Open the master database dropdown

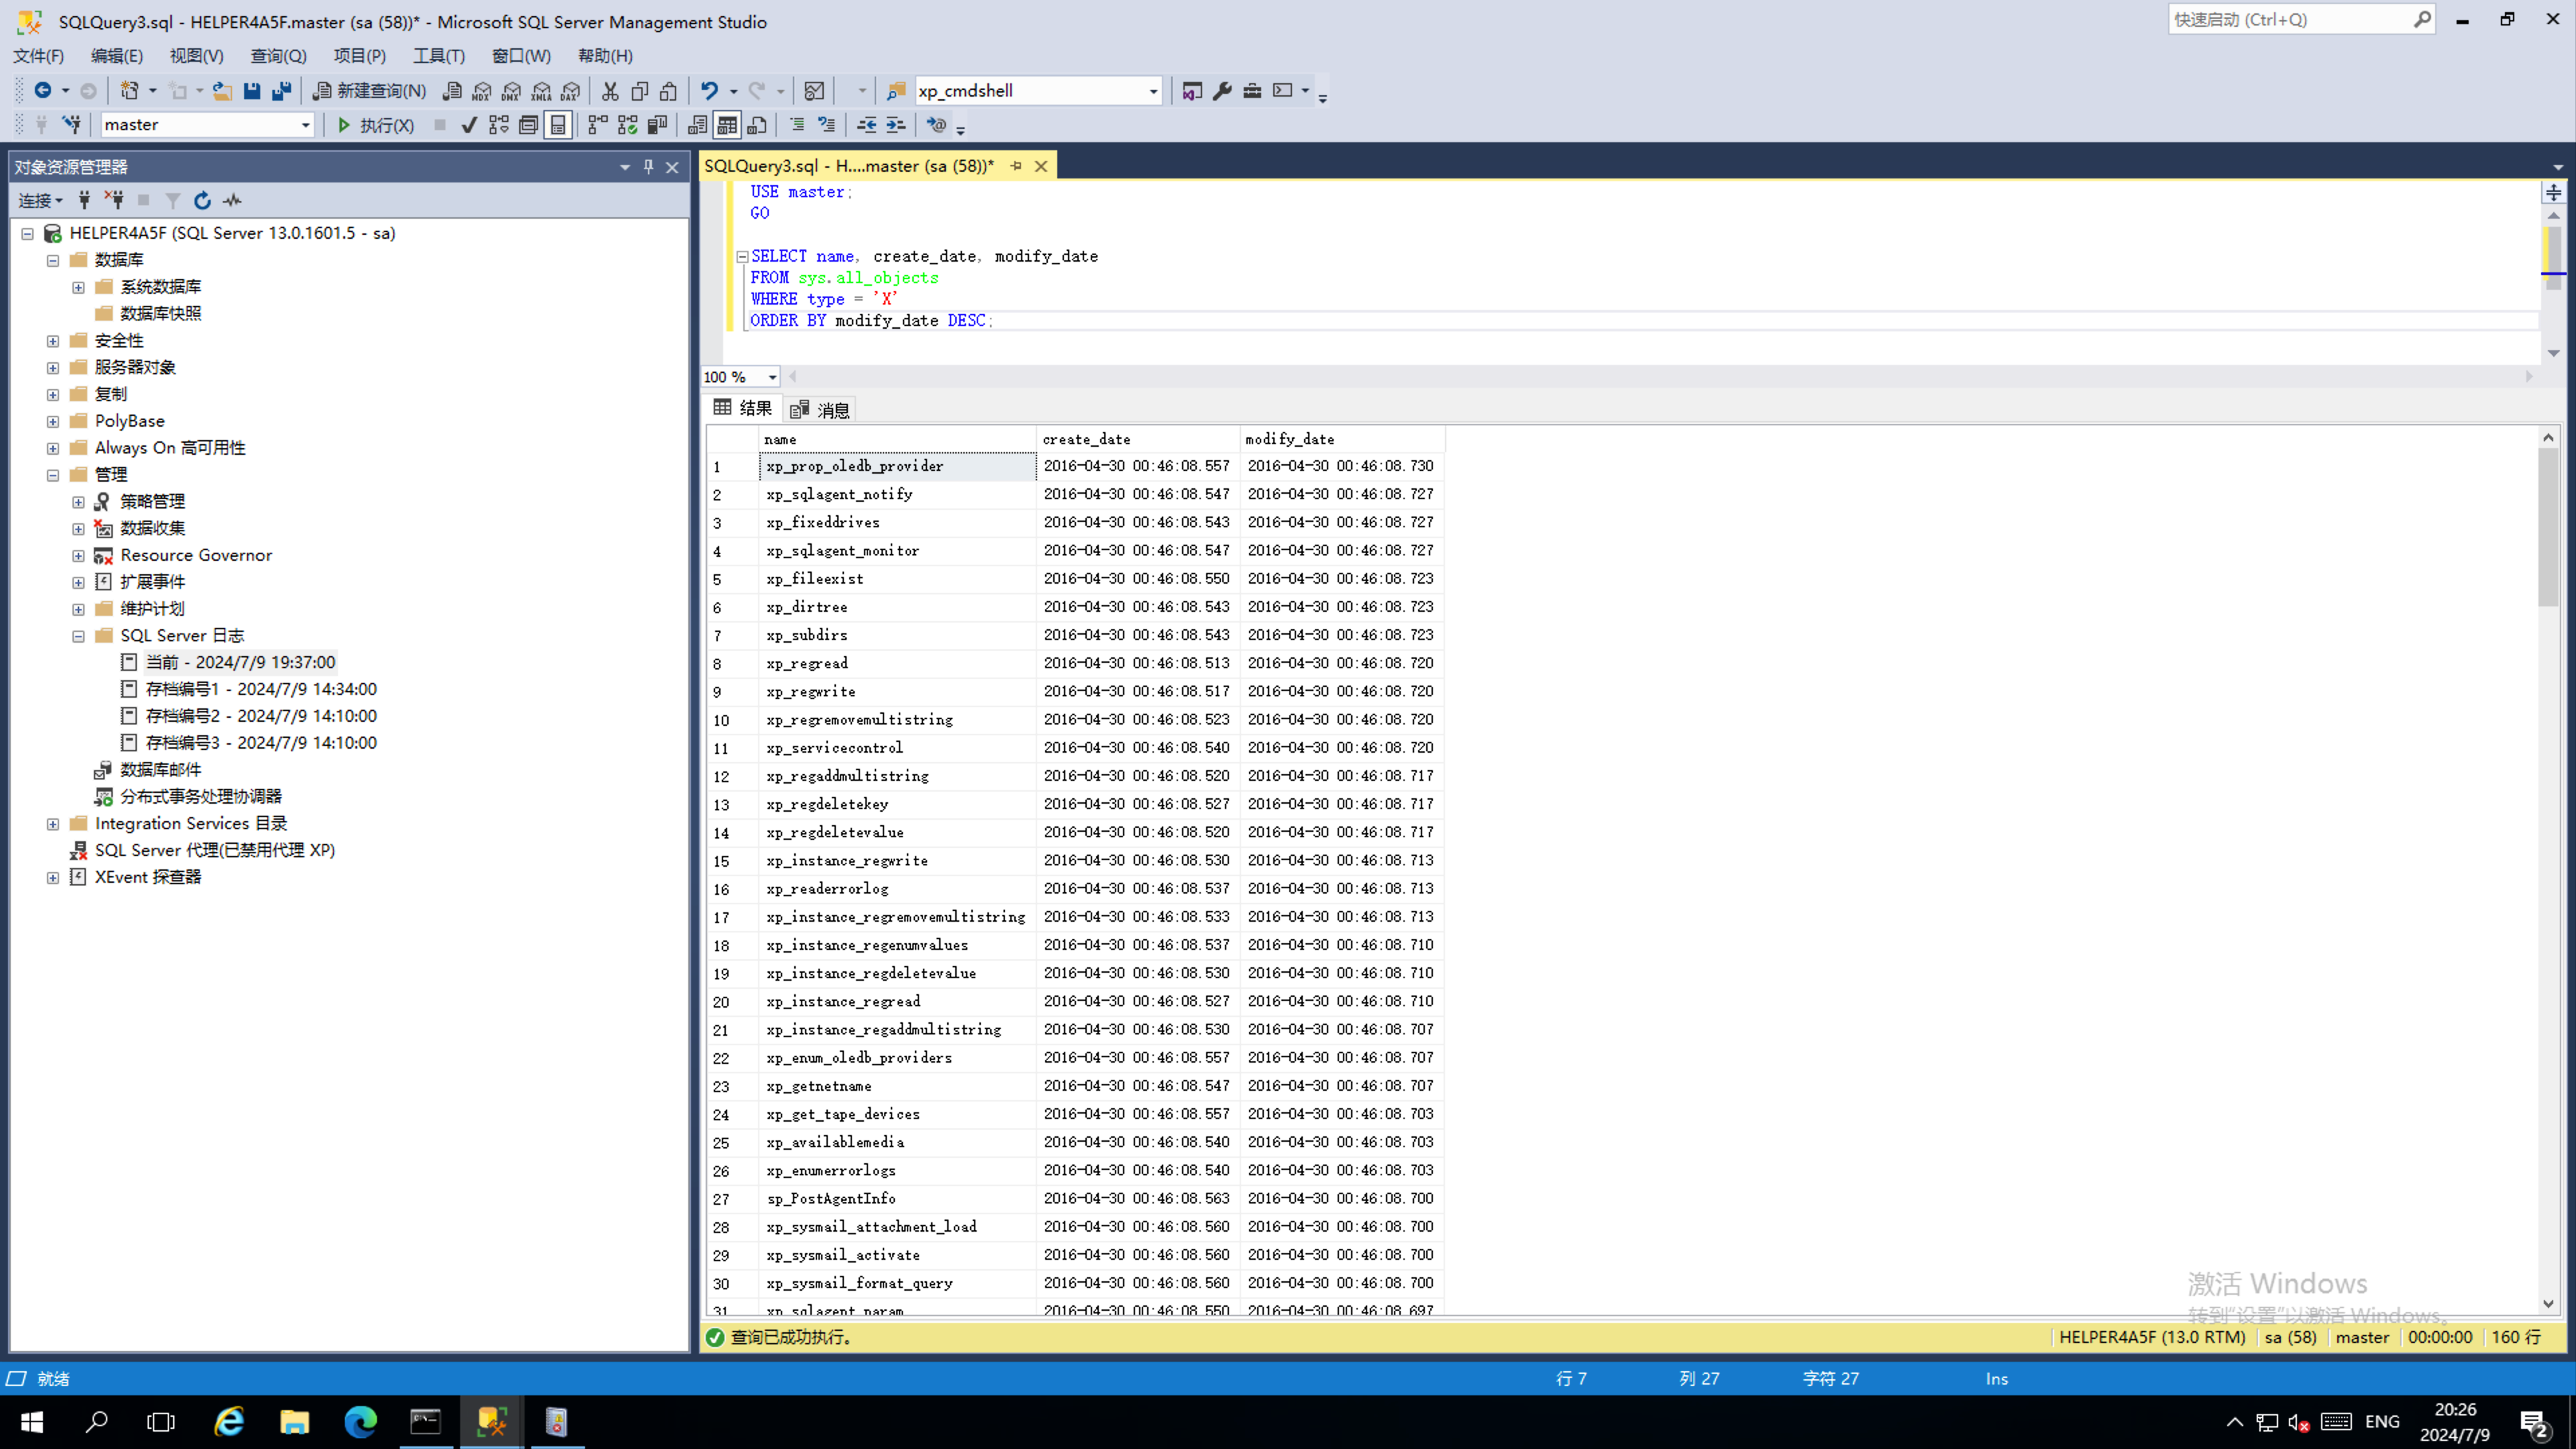pyautogui.click(x=305, y=125)
